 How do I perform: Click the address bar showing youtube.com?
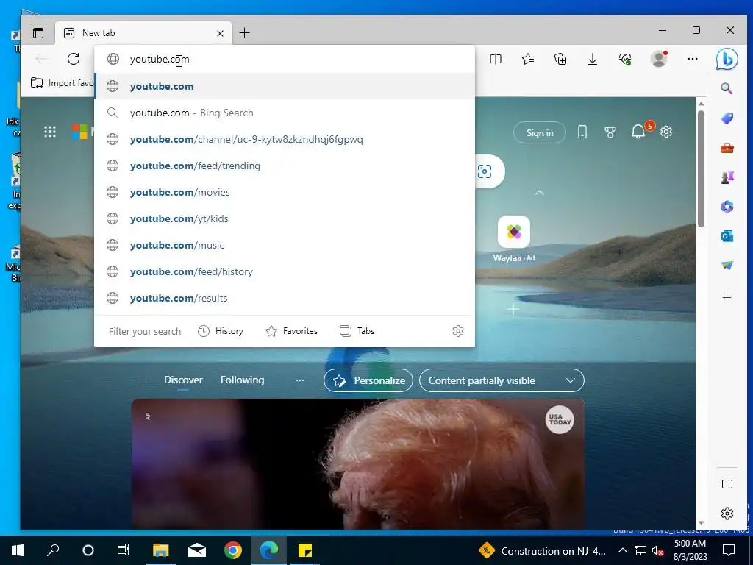tap(285, 59)
